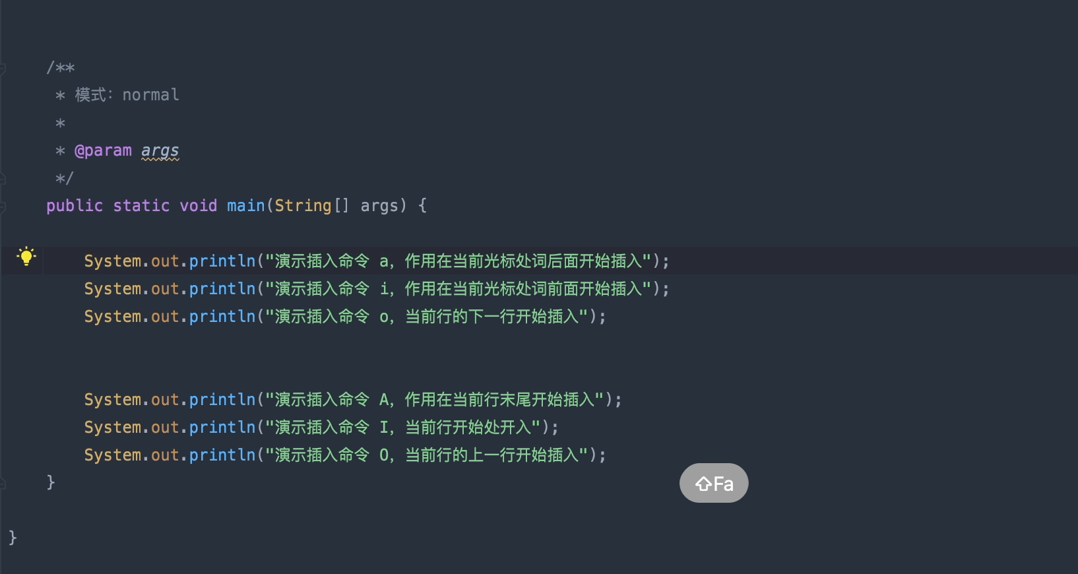Click the public keyword of the main method

75,207
